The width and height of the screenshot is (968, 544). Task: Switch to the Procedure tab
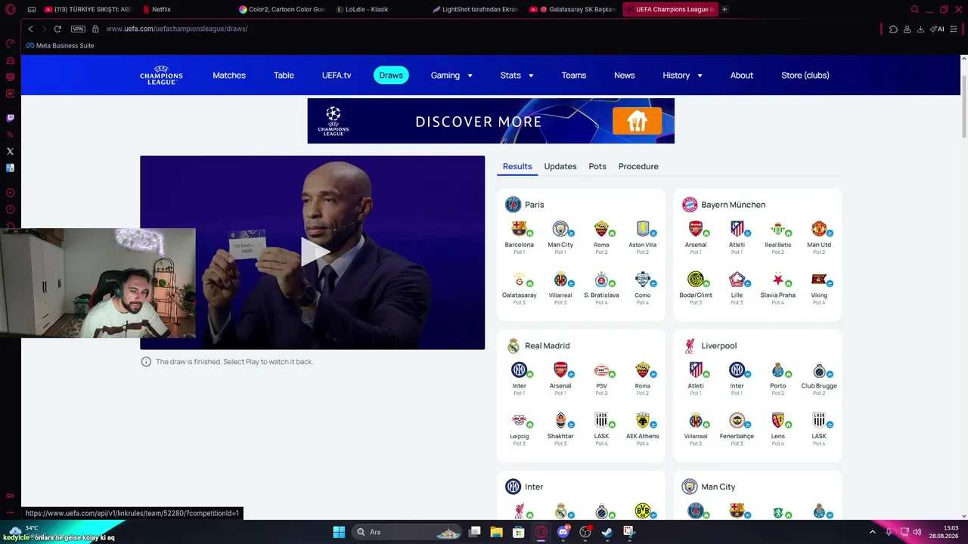(x=638, y=166)
